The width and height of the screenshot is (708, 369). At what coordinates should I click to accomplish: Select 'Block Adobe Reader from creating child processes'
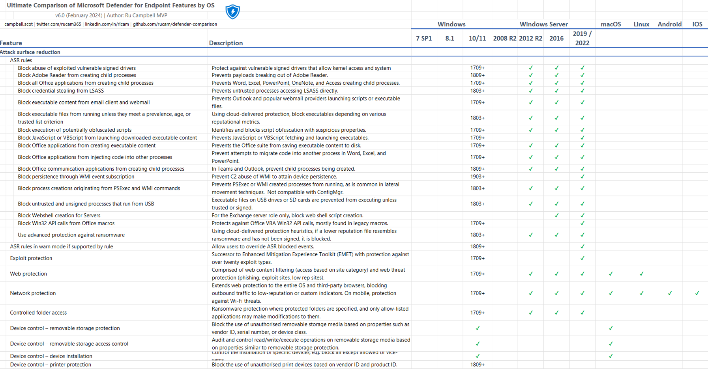77,75
